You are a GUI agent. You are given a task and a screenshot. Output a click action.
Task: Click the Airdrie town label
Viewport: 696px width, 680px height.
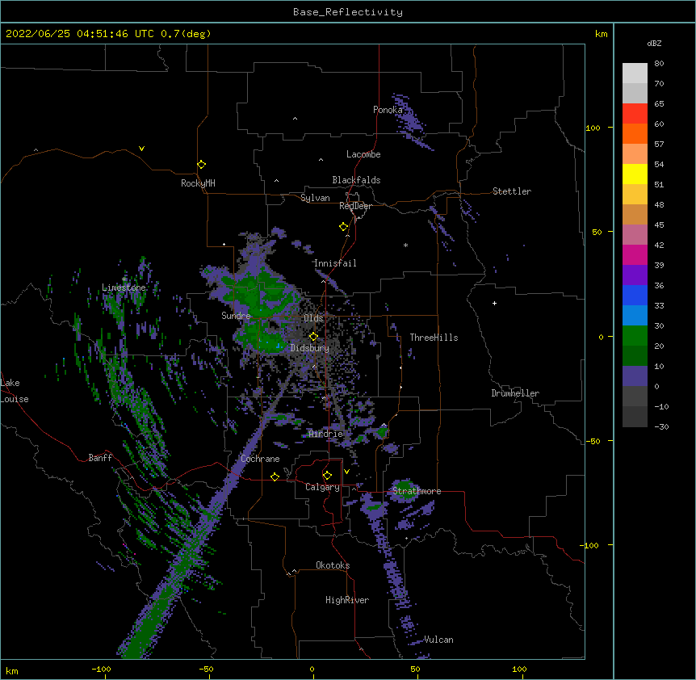[325, 434]
